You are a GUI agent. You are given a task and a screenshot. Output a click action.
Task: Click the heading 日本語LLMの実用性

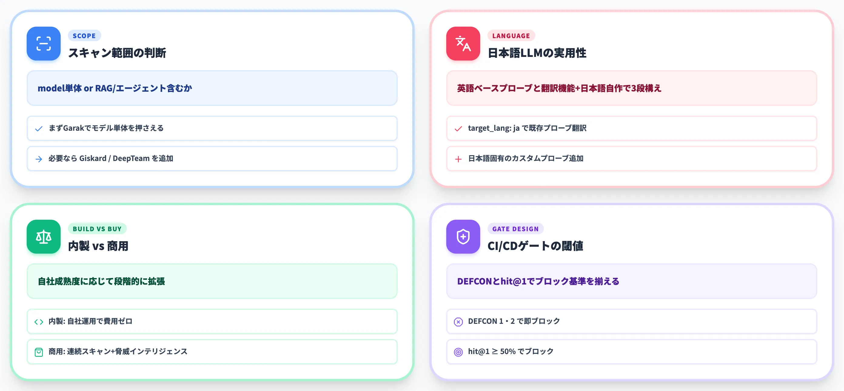point(537,53)
